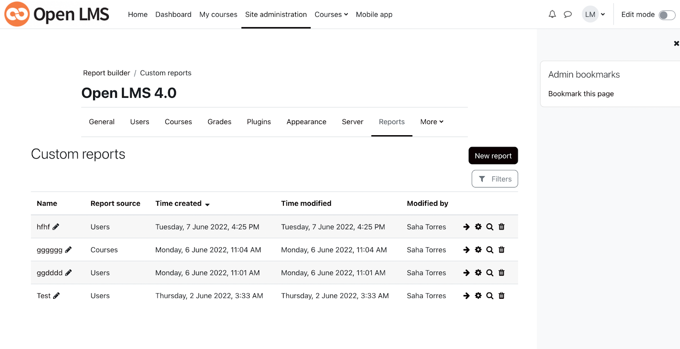Open settings gear for Test report
The width and height of the screenshot is (680, 349).
point(478,296)
